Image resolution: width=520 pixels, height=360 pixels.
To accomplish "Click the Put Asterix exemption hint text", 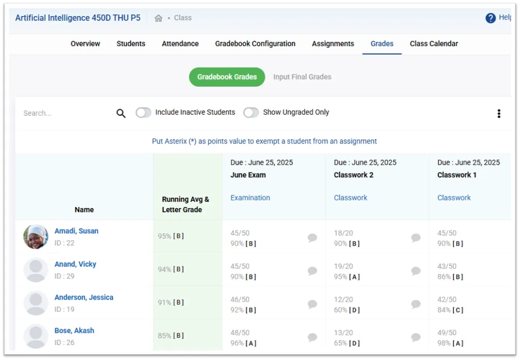I will tap(264, 142).
